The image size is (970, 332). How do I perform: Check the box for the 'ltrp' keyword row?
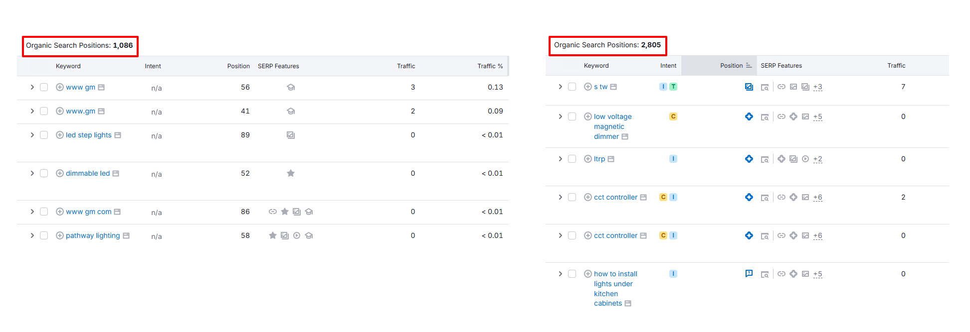(572, 159)
